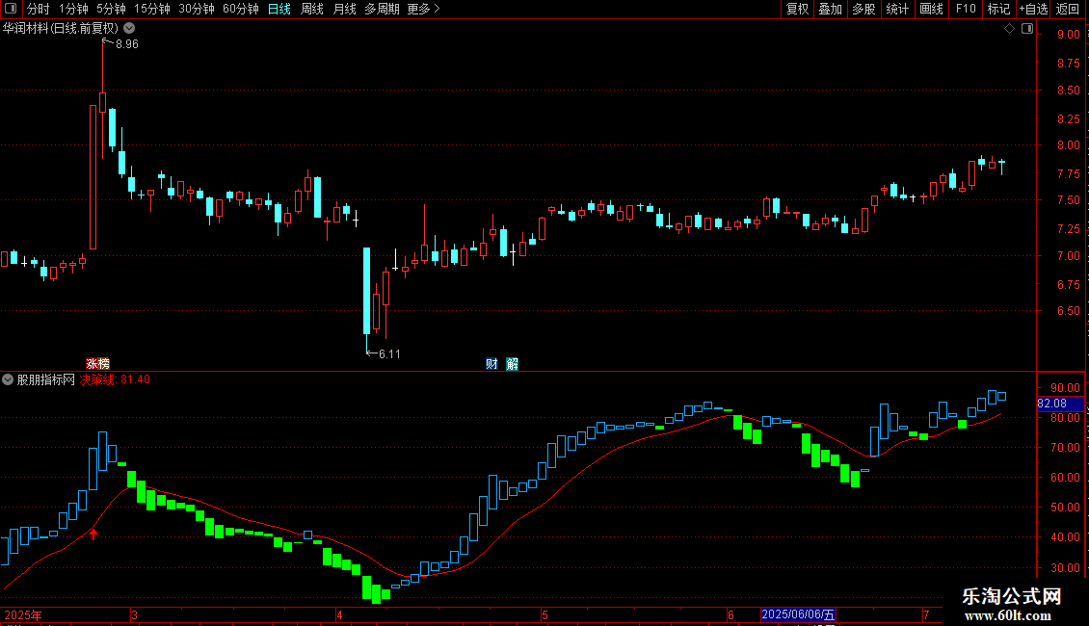Click month 7 on the time axis
Screen dimensions: 1089x626
pyautogui.click(x=926, y=614)
